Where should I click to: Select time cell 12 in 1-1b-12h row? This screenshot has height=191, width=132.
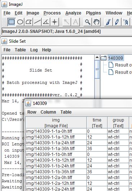tap(97, 160)
